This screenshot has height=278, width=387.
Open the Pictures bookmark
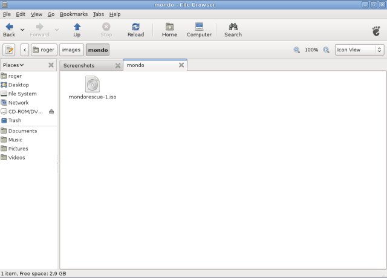pos(28,149)
